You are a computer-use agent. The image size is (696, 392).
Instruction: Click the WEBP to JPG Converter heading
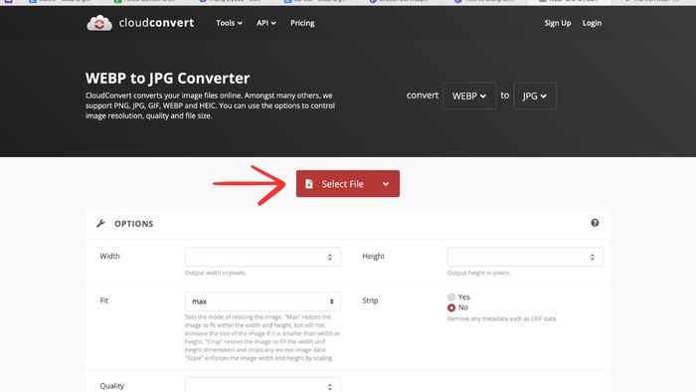tap(167, 79)
